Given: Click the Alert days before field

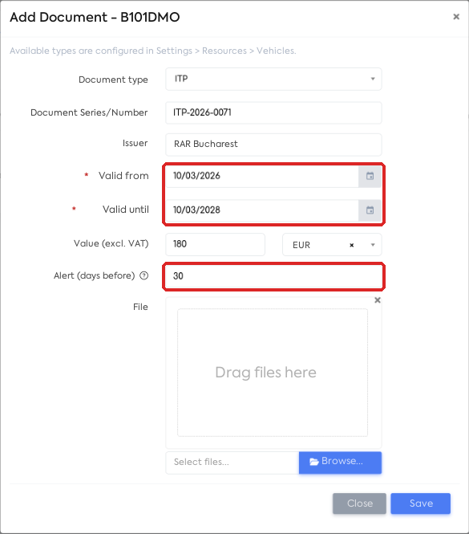Looking at the screenshot, I should coord(273,276).
